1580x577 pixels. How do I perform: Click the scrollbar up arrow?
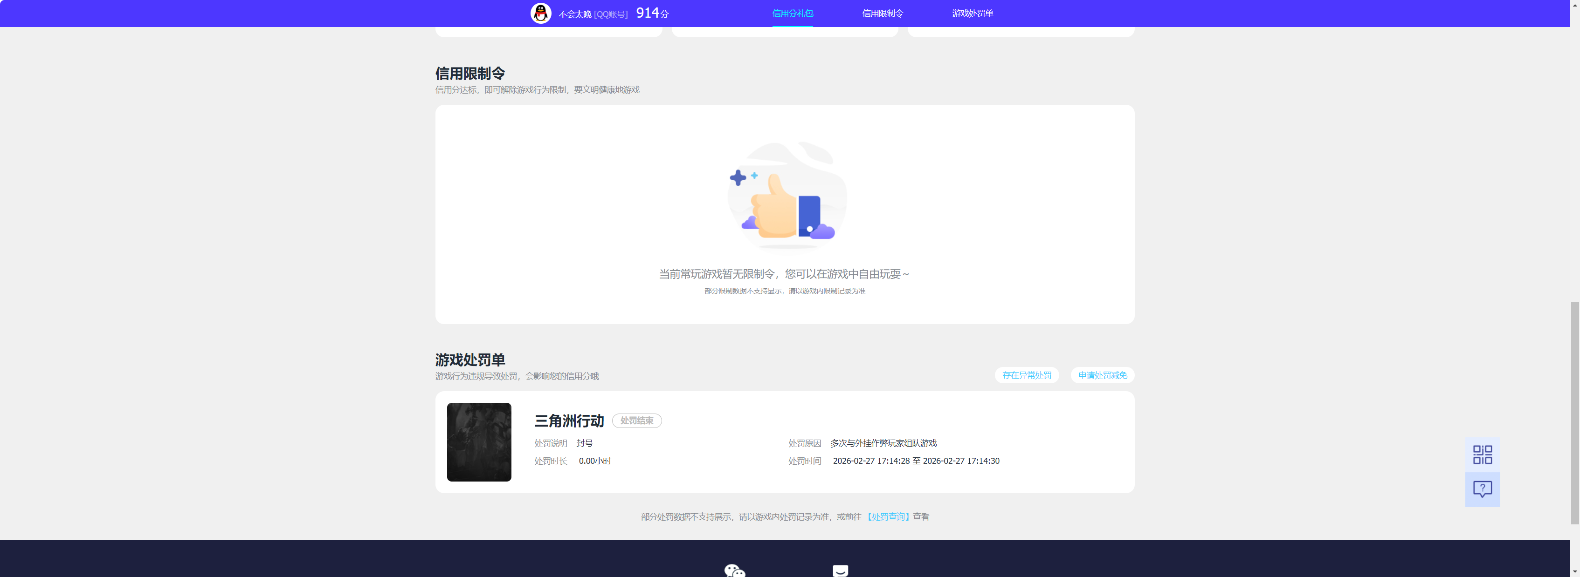pos(1574,4)
